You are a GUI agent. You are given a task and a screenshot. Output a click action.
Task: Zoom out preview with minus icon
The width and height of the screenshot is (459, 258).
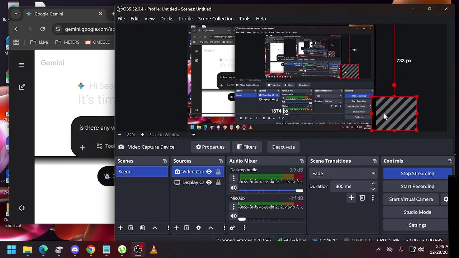119,135
